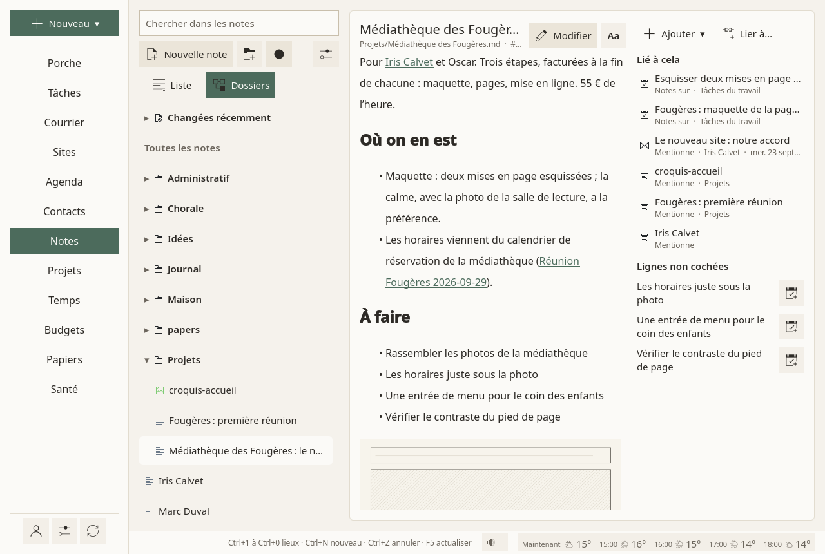Follow the Réunion Fougères 2026-09-29 link

(483, 271)
